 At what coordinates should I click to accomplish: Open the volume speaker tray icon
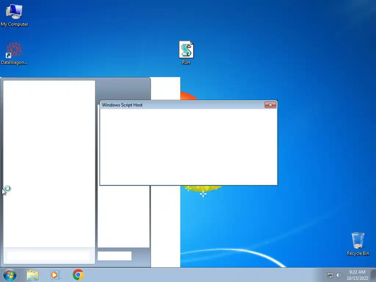point(339,275)
